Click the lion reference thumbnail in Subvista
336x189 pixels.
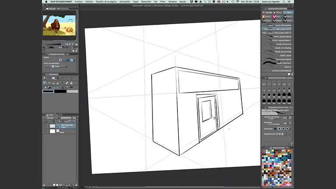tap(59, 25)
